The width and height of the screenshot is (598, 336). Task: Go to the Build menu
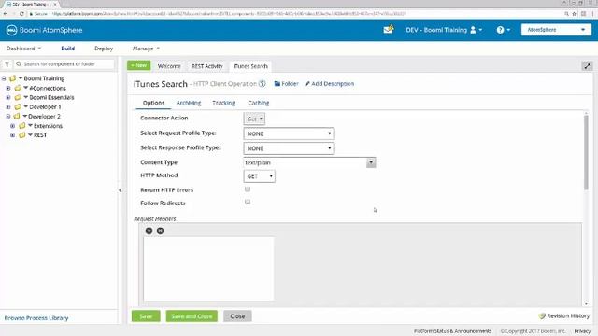tap(68, 49)
